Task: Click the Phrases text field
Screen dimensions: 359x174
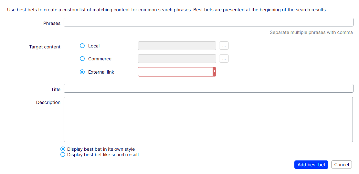Action: point(208,22)
